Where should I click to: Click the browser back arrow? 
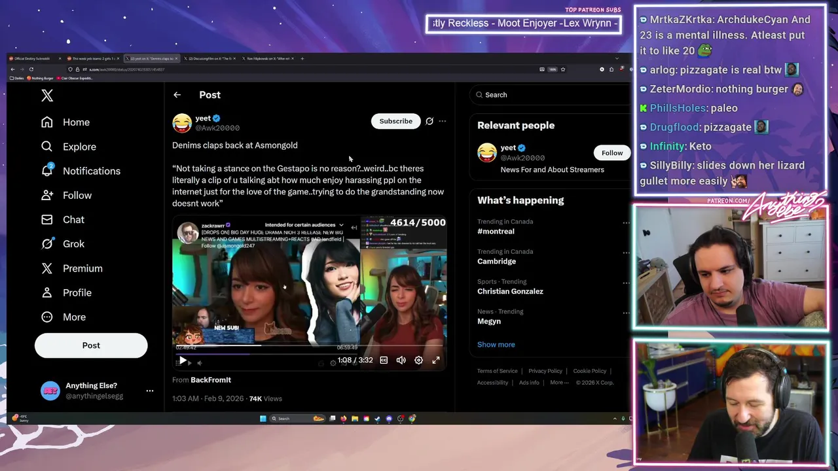tap(12, 69)
